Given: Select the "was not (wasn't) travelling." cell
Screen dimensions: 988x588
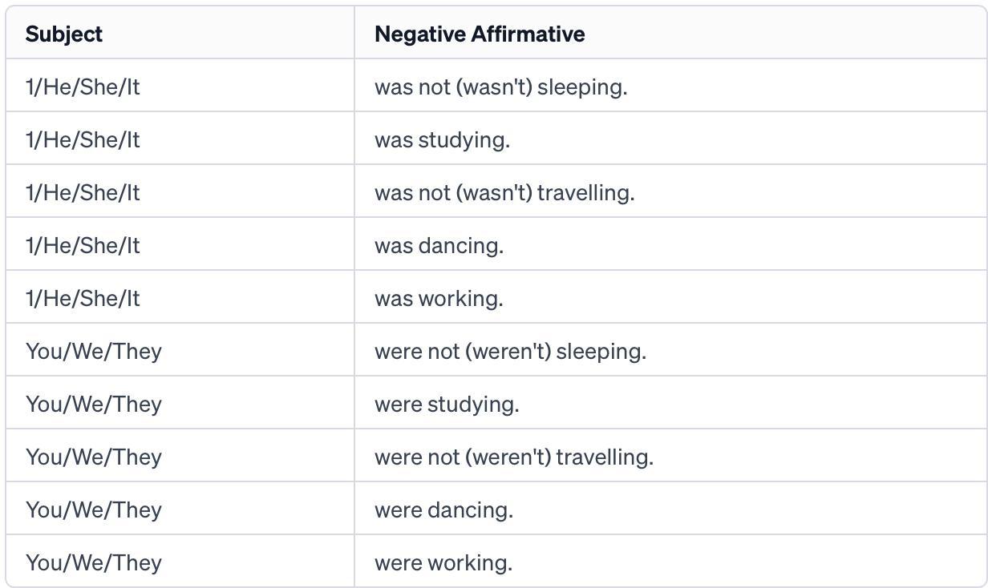Looking at the screenshot, I should pyautogui.click(x=504, y=192).
